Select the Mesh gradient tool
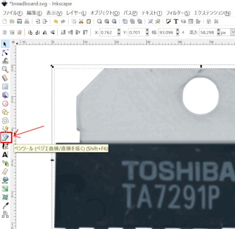Screen dimensions: 235x229 pyautogui.click(x=5, y=197)
